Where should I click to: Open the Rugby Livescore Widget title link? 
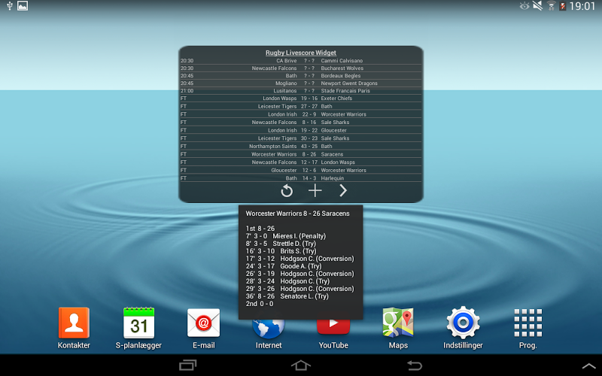(x=300, y=53)
